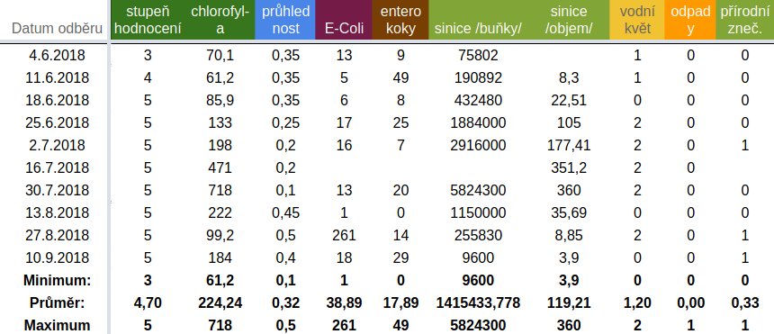Click chlorofyl value 222

tap(220, 213)
